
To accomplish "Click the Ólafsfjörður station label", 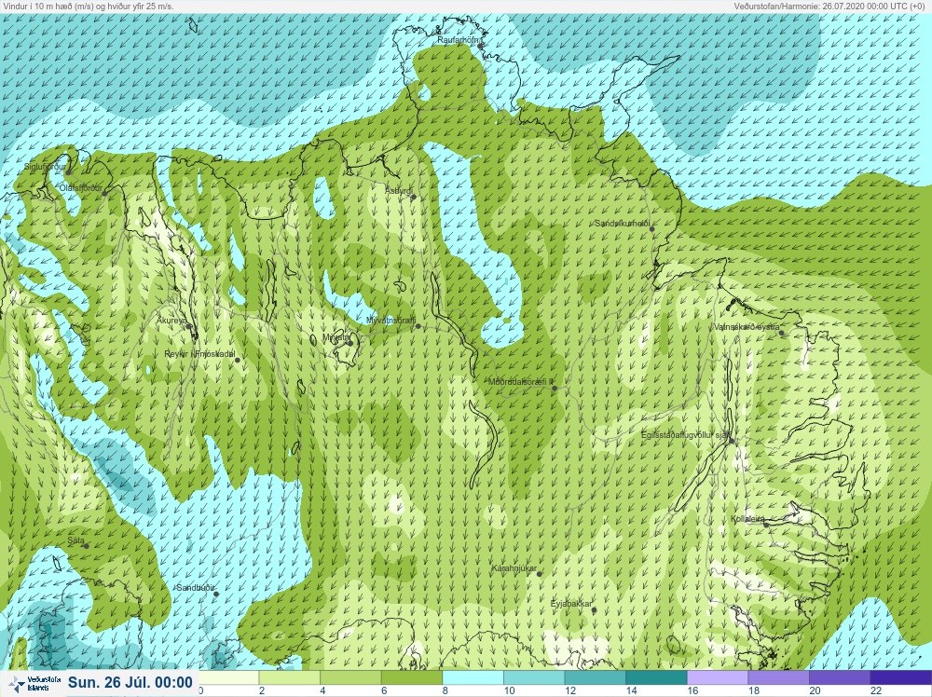I will pos(81,188).
